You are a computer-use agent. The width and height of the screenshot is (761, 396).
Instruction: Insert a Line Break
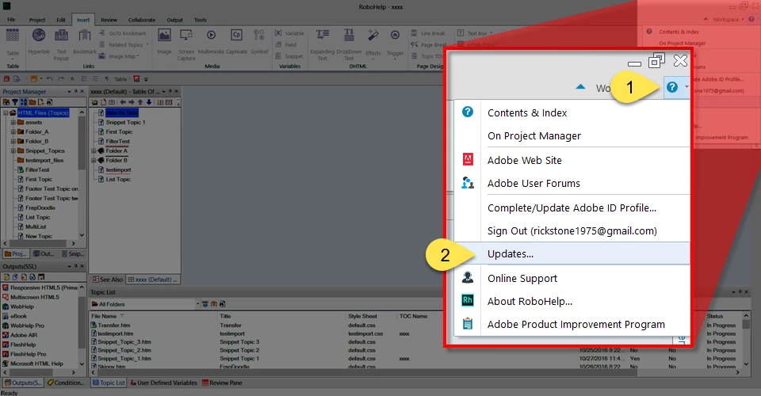pyautogui.click(x=428, y=33)
